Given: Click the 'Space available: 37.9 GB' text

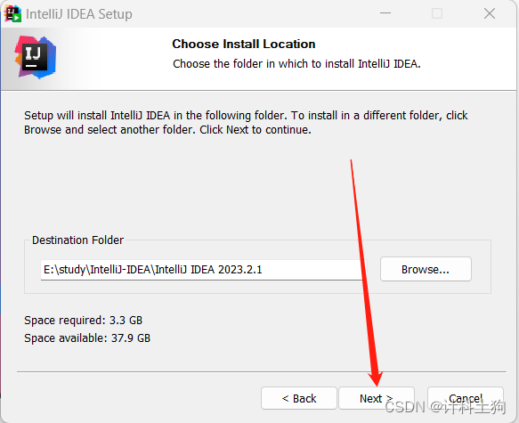Looking at the screenshot, I should click(87, 338).
